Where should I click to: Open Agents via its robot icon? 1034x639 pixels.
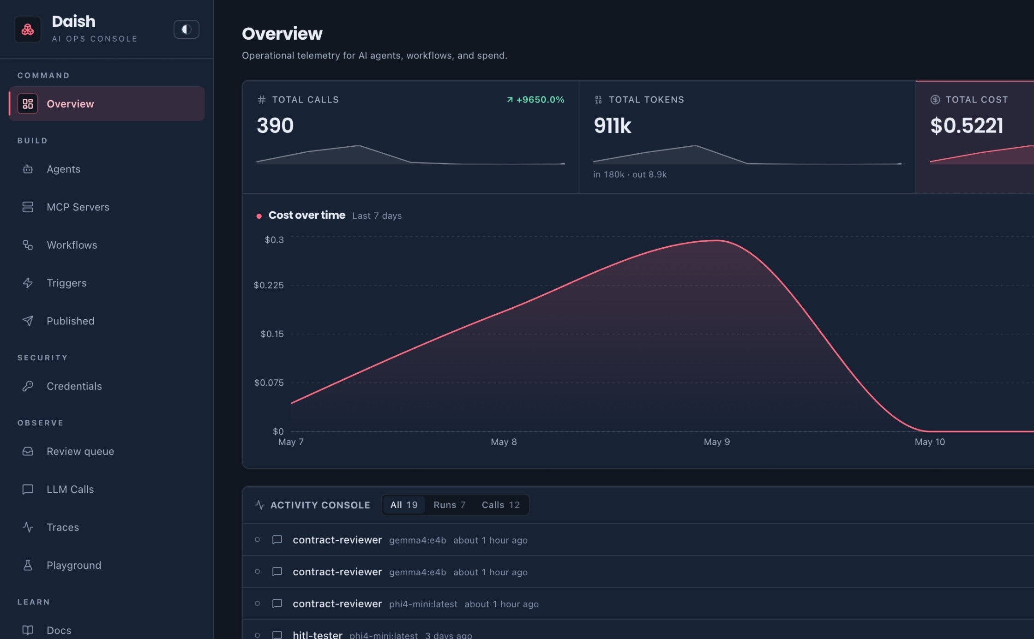pyautogui.click(x=28, y=169)
